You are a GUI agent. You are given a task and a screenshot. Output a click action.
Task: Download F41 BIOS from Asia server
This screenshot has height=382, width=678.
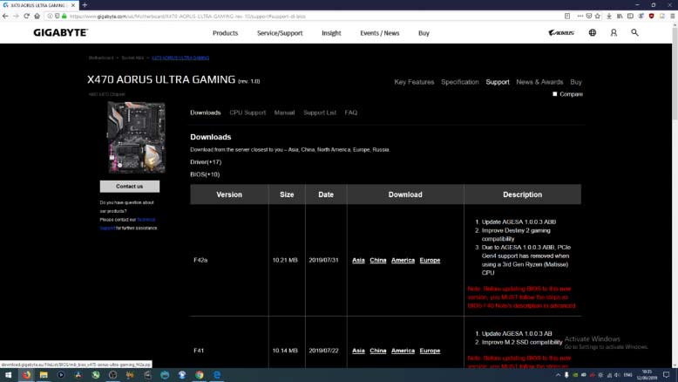357,351
